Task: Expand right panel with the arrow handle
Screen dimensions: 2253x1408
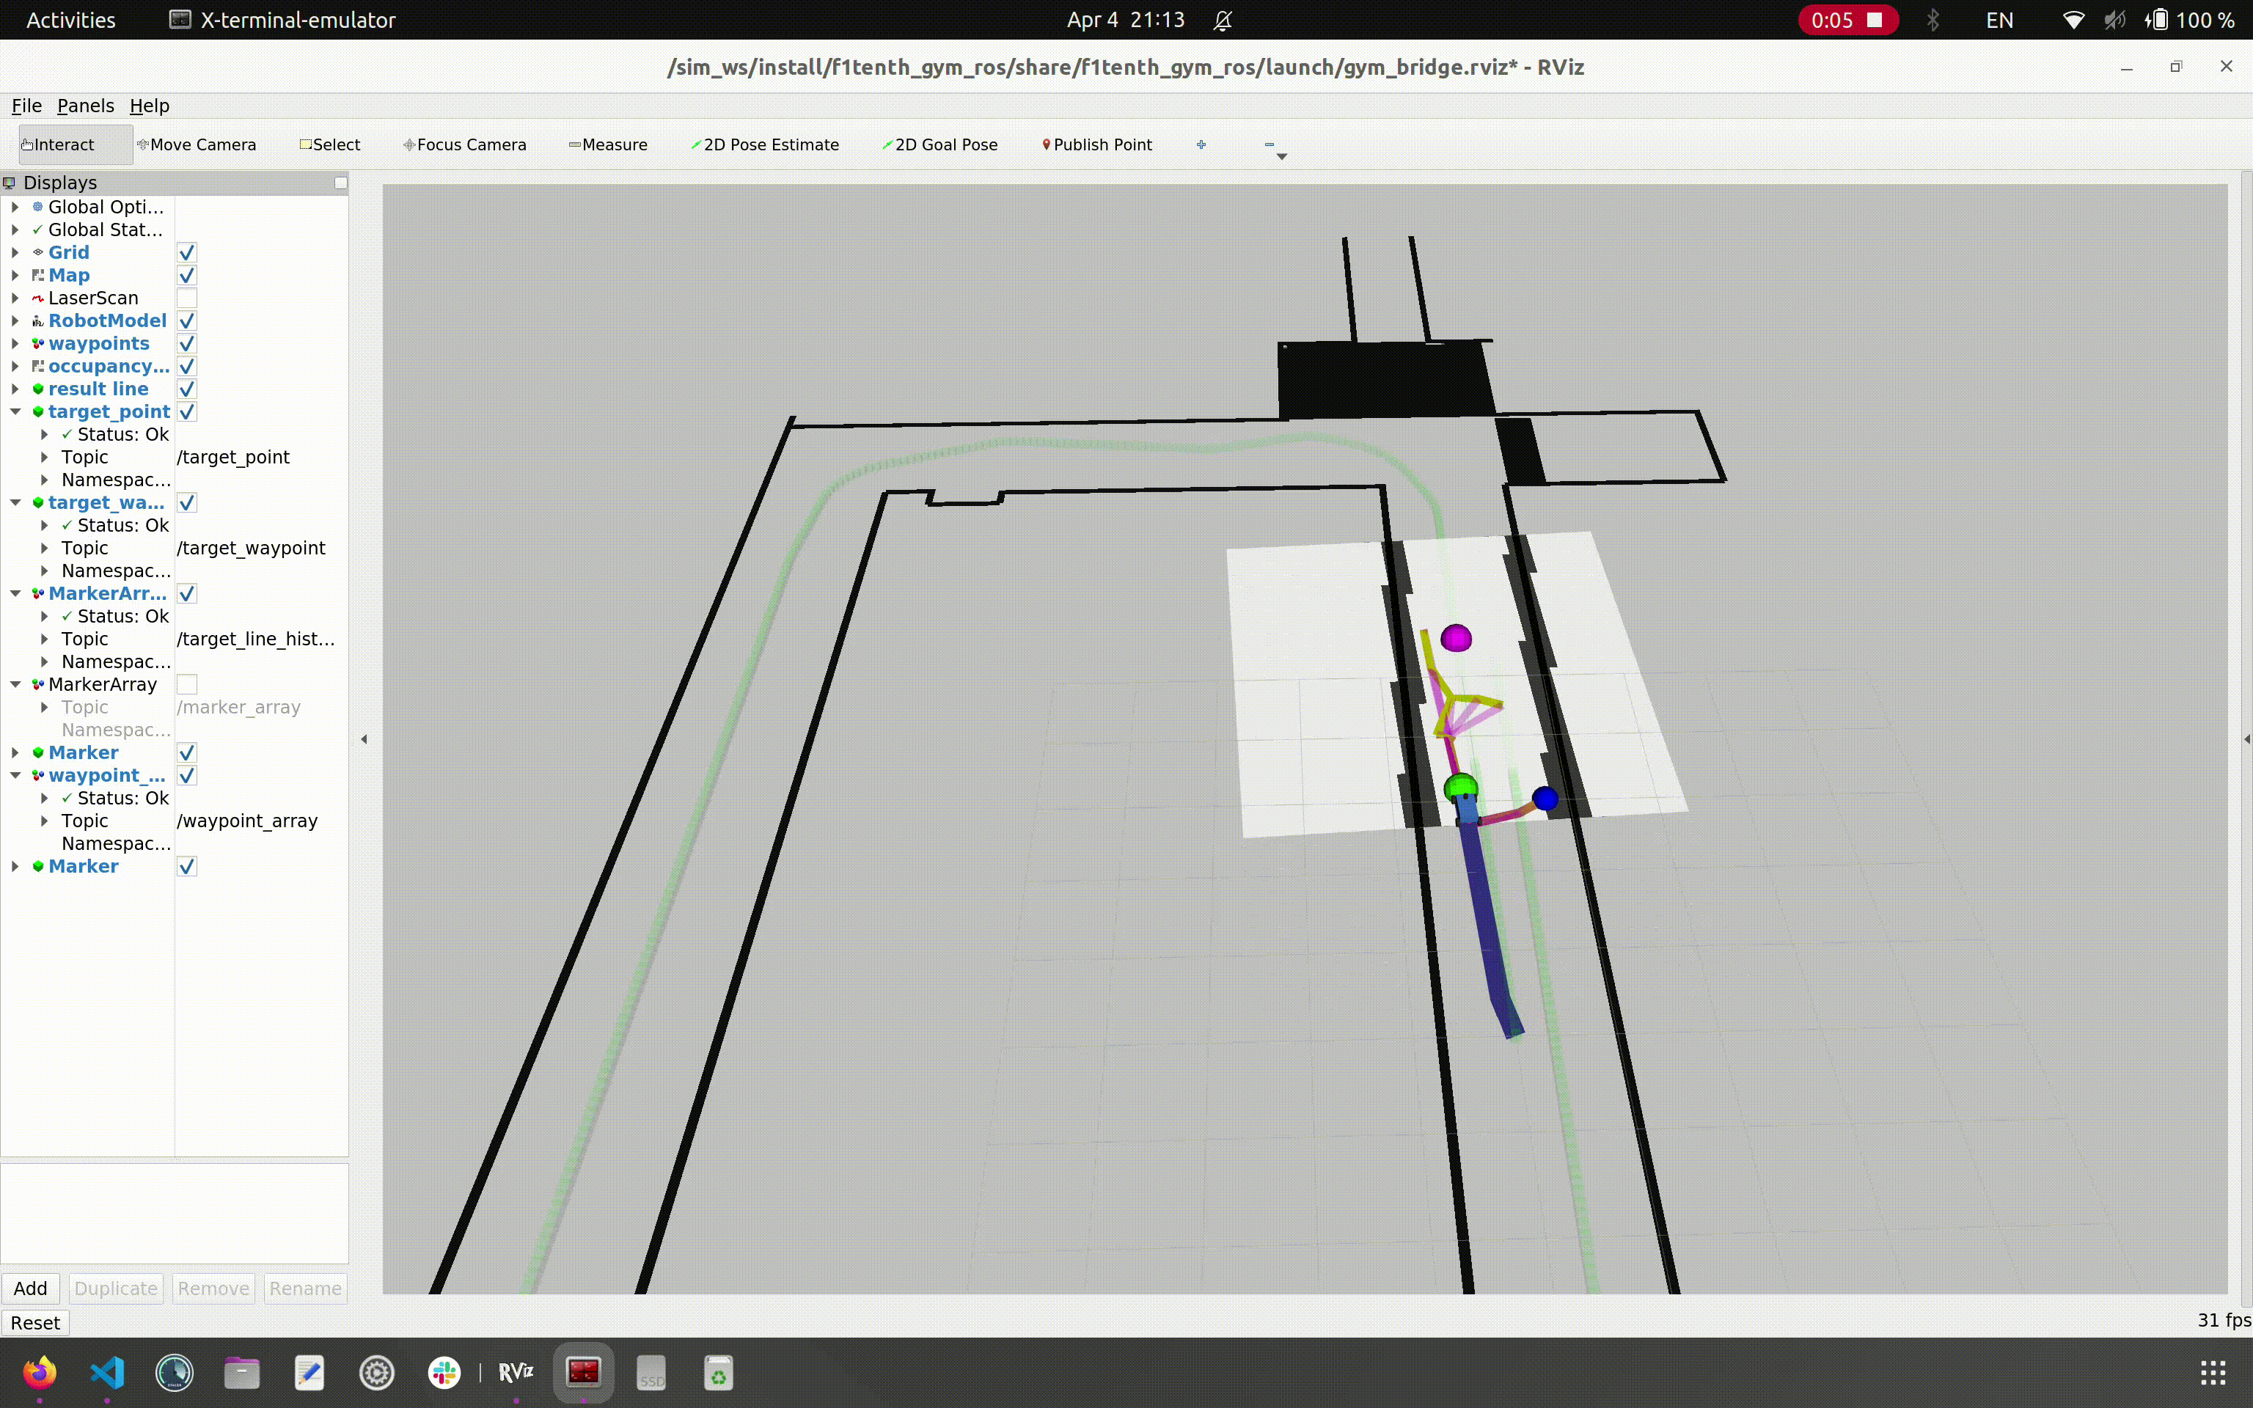Action: tap(2246, 739)
